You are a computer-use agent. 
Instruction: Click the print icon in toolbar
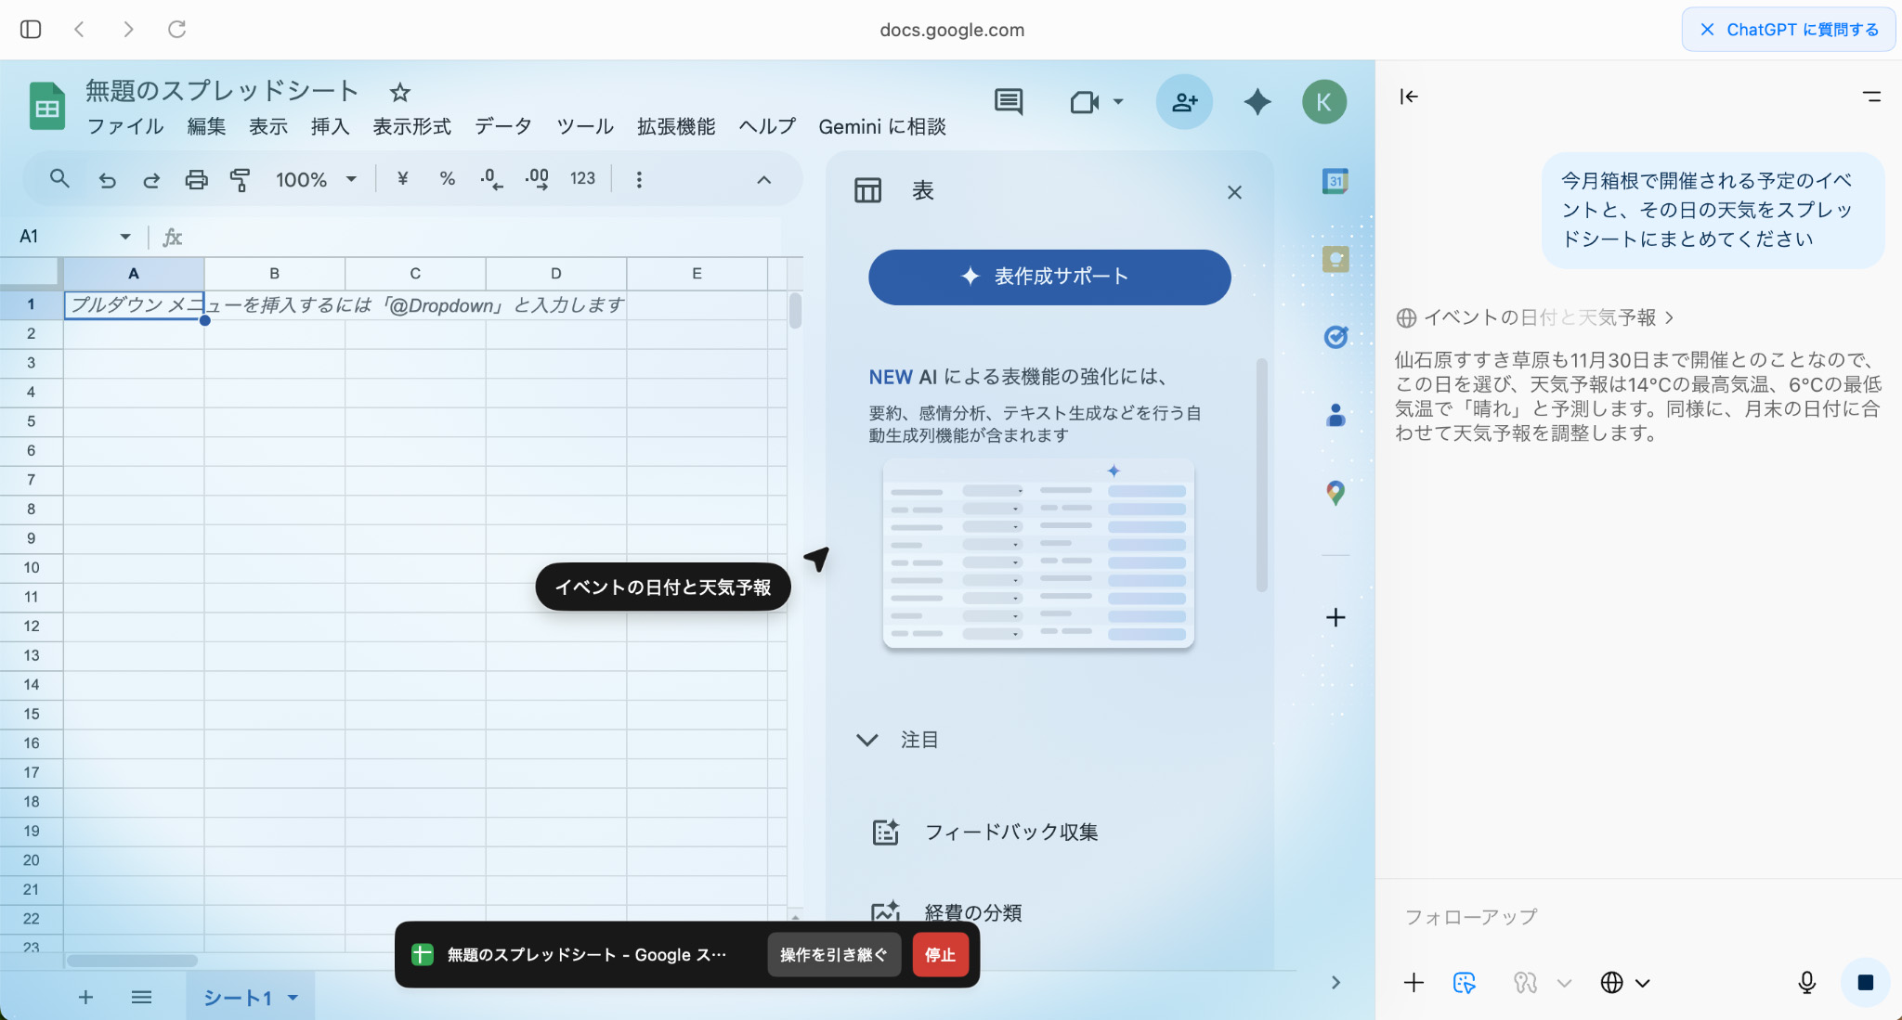(x=196, y=179)
